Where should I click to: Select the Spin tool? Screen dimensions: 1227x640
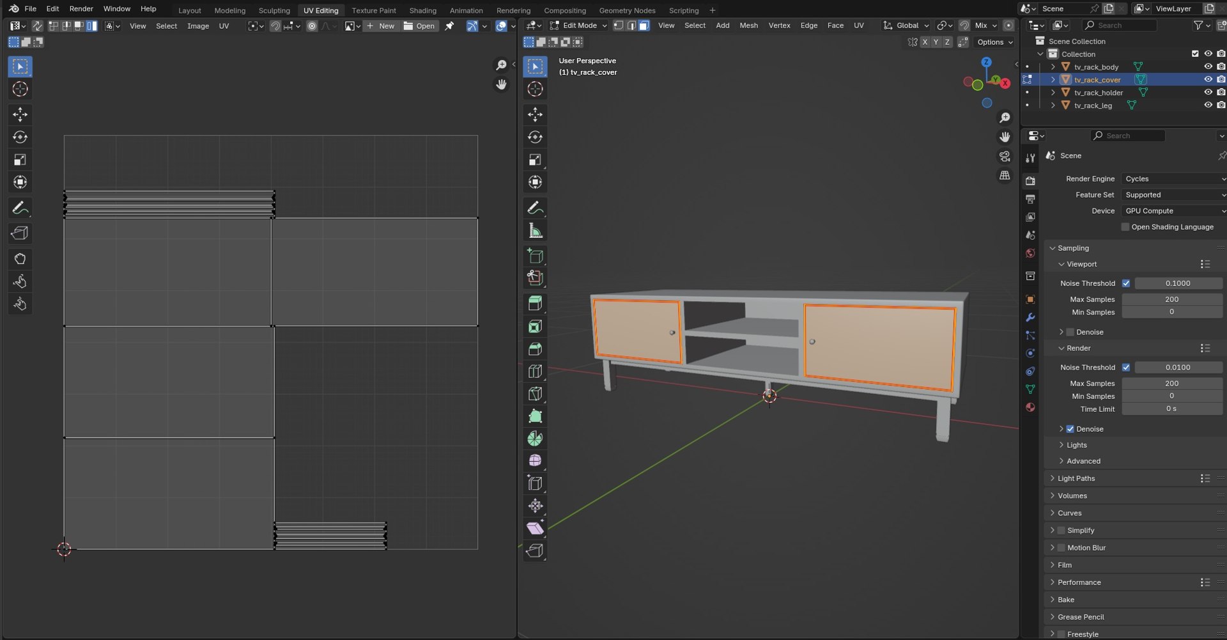pos(535,439)
